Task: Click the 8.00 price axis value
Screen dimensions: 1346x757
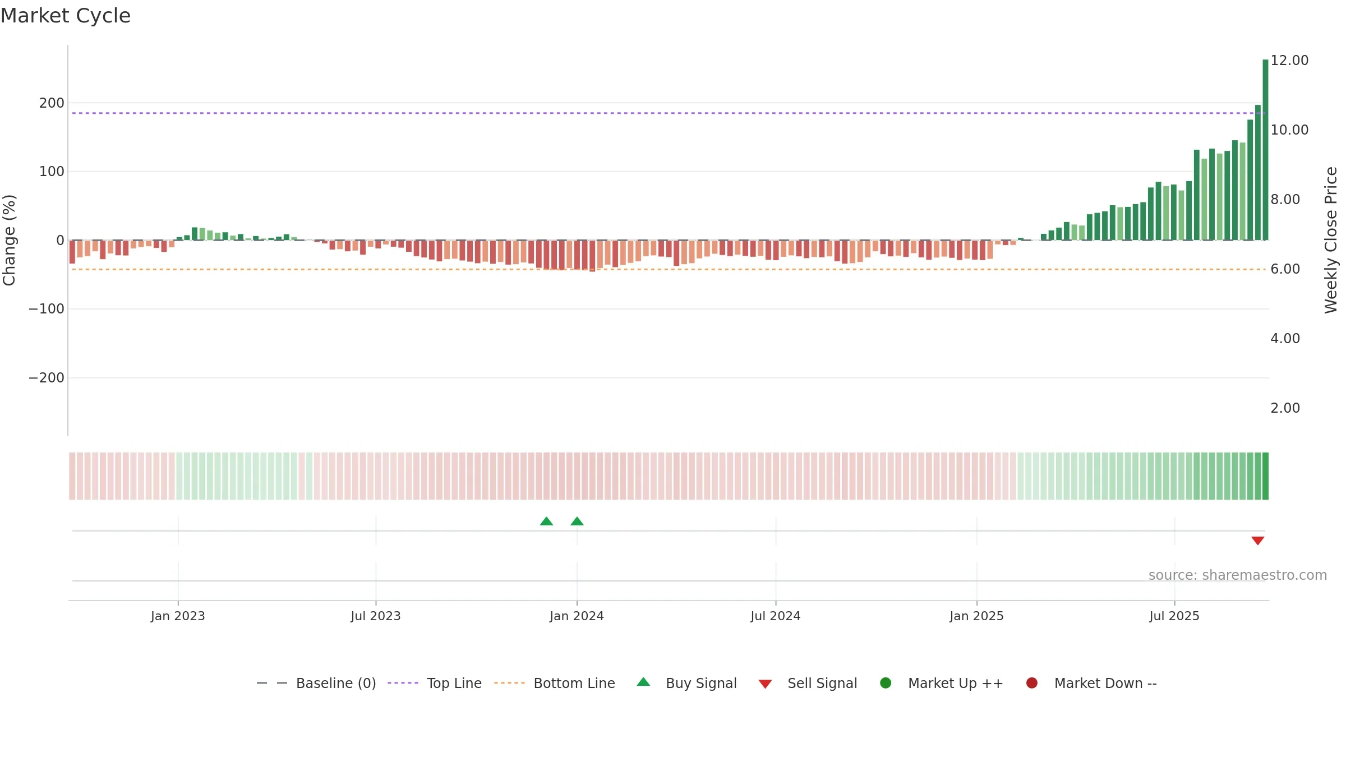Action: point(1285,200)
